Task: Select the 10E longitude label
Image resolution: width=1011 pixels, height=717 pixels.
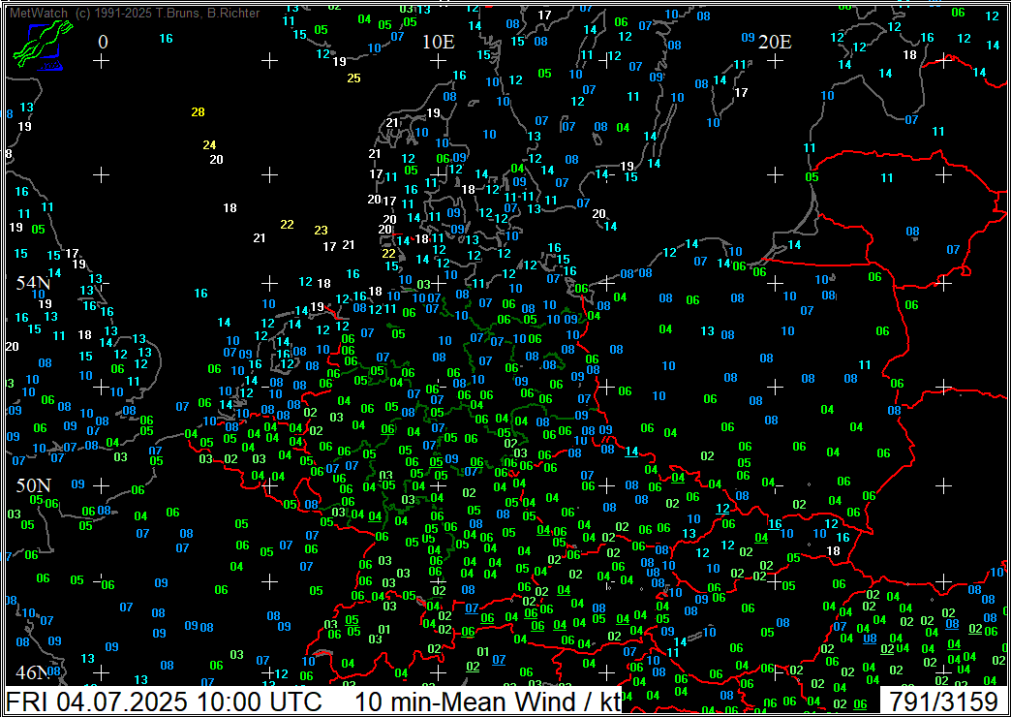Action: tap(439, 43)
